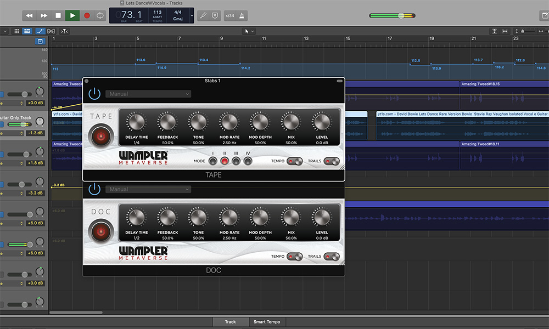549x329 pixels.
Task: Click the Fast Forward transport button
Action: (x=44, y=15)
